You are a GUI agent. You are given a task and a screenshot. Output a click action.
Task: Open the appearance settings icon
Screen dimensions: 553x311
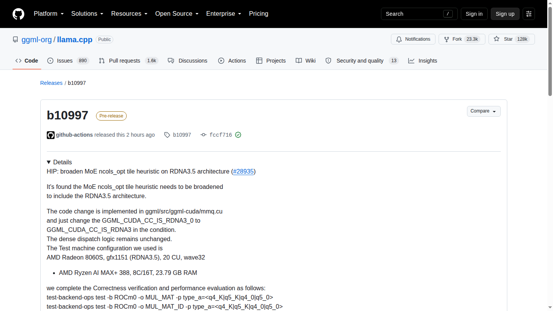click(529, 14)
